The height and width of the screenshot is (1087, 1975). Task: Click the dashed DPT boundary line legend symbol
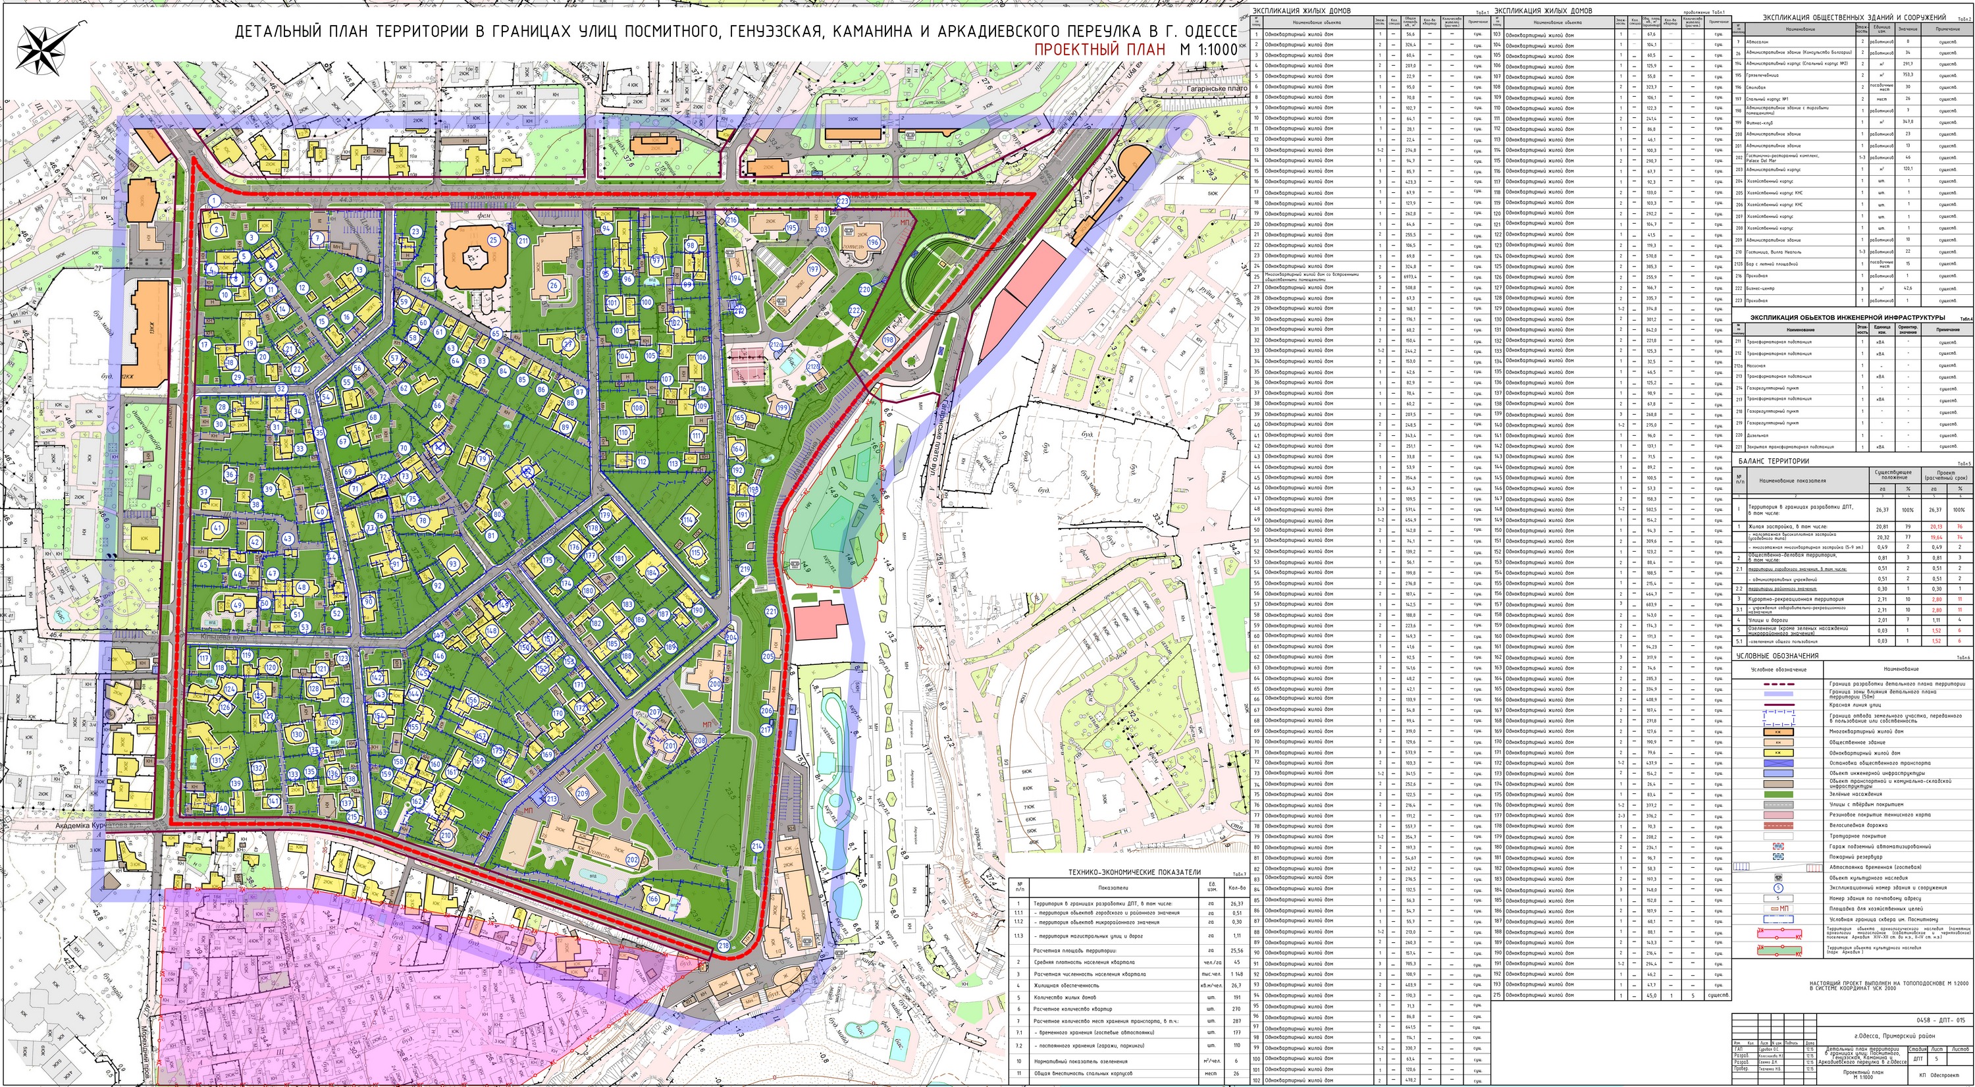point(1779,684)
